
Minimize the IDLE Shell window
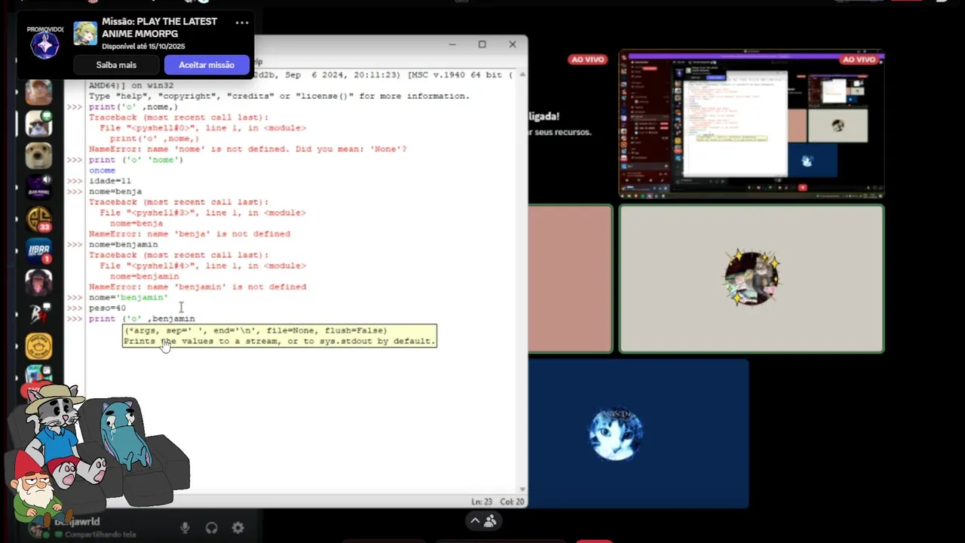pyautogui.click(x=452, y=44)
